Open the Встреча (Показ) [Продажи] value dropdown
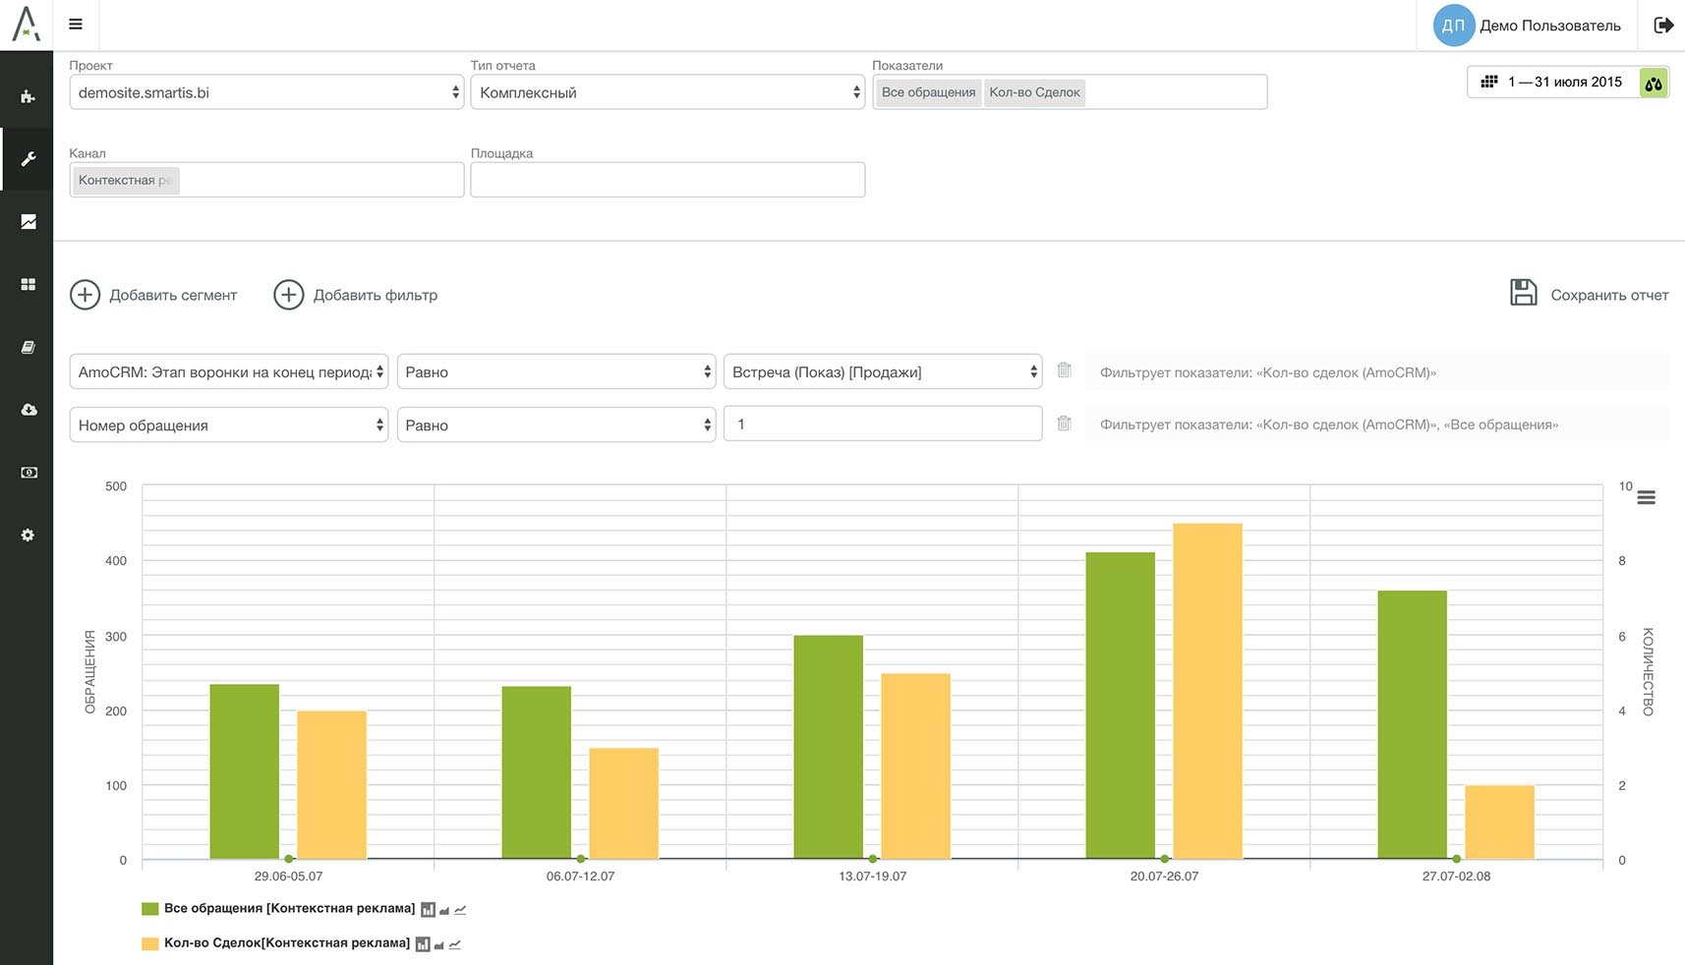 [882, 372]
